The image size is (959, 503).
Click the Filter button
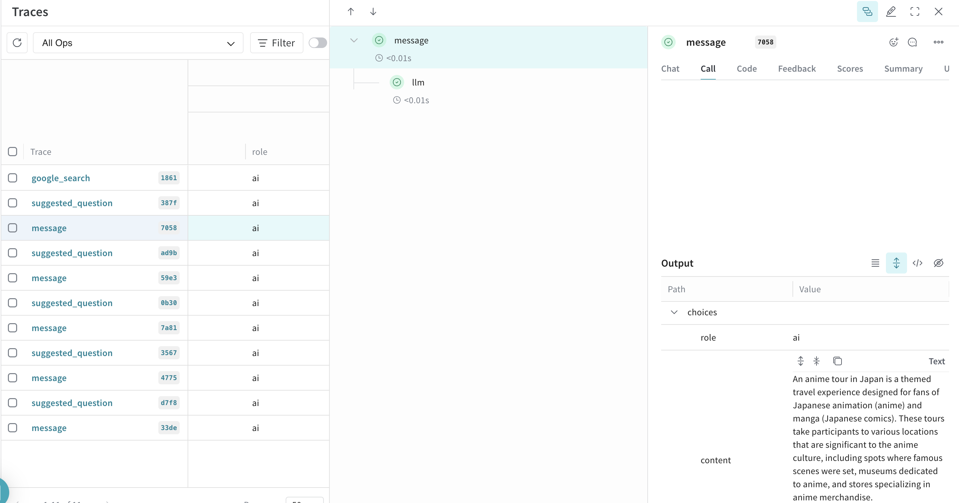pyautogui.click(x=276, y=43)
